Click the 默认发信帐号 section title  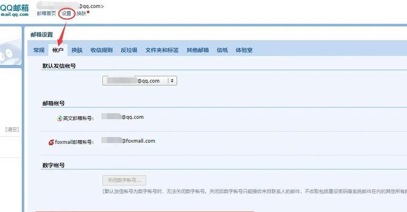click(59, 66)
